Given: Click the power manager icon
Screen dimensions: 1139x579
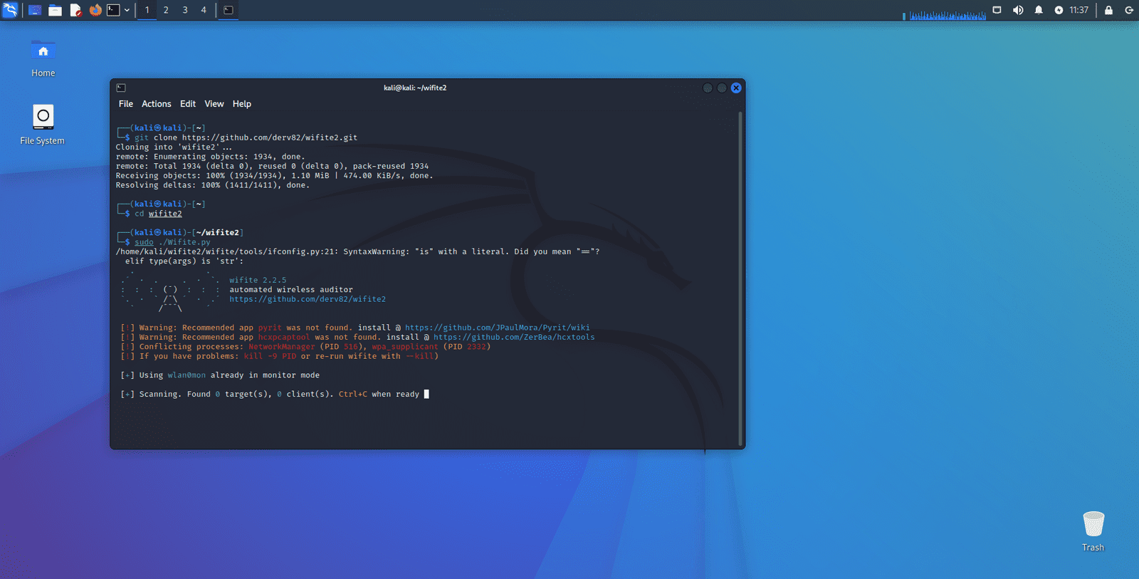Looking at the screenshot, I should pyautogui.click(x=1059, y=10).
